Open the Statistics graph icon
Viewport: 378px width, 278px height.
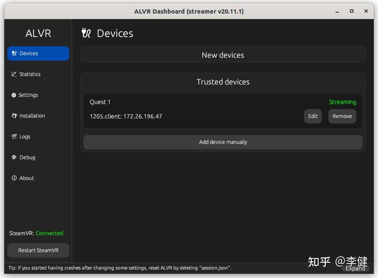click(14, 74)
